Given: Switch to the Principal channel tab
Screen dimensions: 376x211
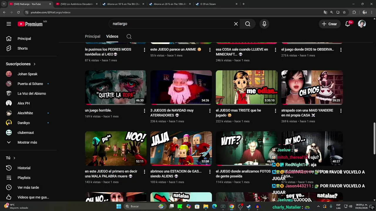Looking at the screenshot, I should click(93, 36).
